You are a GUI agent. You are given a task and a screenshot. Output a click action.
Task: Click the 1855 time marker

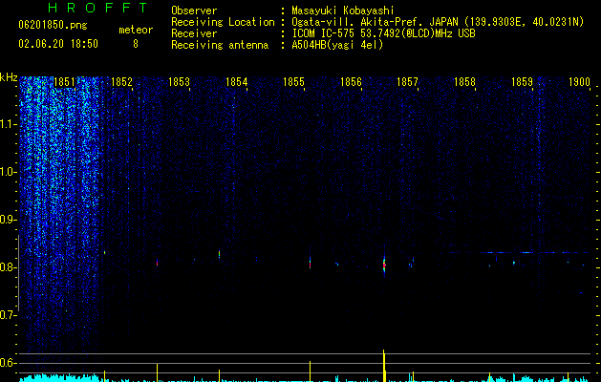point(293,82)
